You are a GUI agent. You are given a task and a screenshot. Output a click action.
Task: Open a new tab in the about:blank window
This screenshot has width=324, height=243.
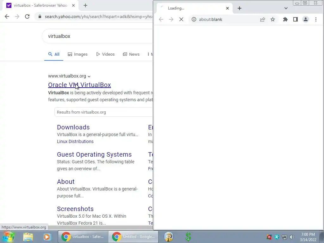pos(240,8)
